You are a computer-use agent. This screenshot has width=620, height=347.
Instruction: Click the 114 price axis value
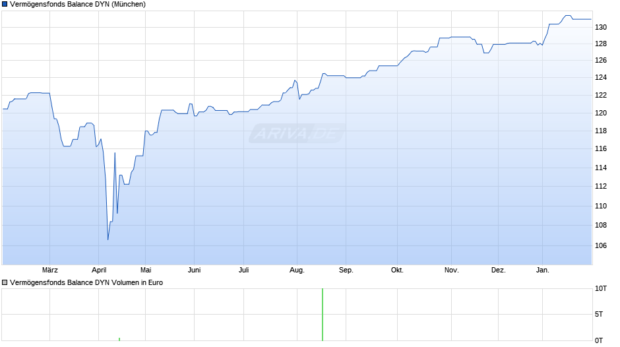pos(601,168)
